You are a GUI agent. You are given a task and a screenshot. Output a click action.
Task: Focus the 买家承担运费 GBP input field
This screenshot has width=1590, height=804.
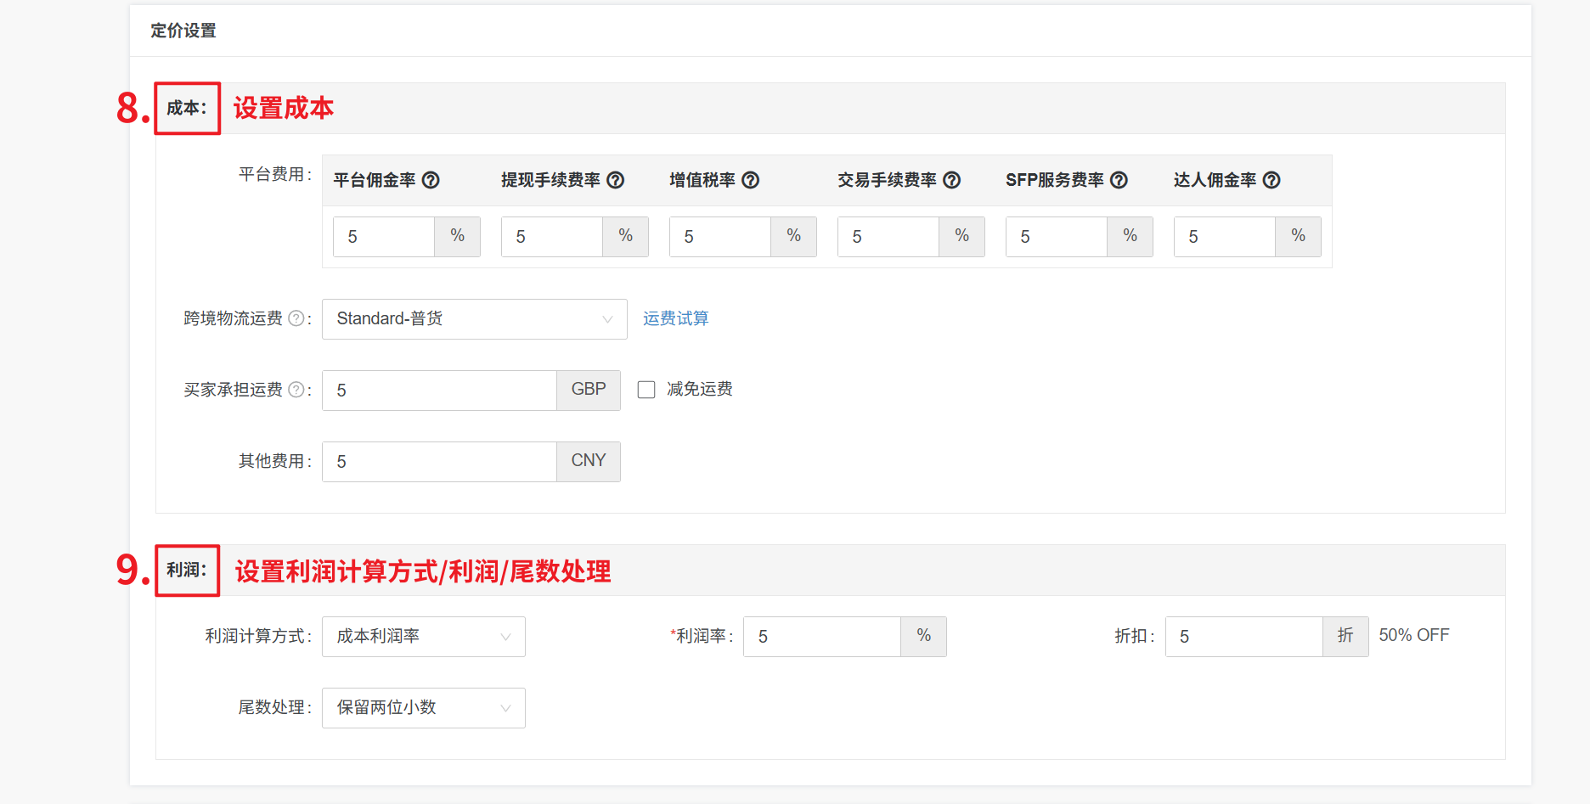(x=439, y=391)
